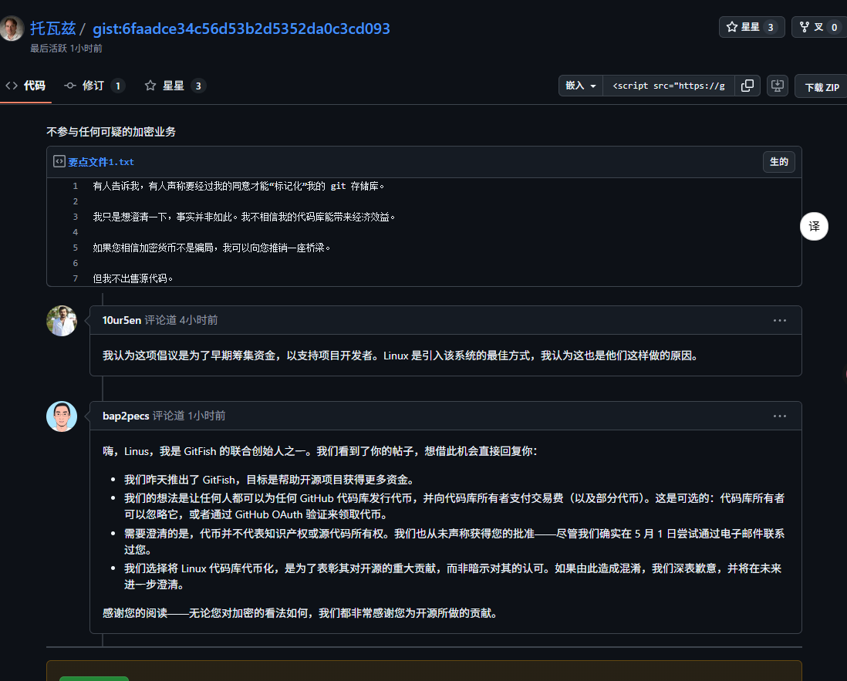Screen dimensions: 847x681
Task: Click 托瓦兹's avatar photo
Action: [x=12, y=28]
